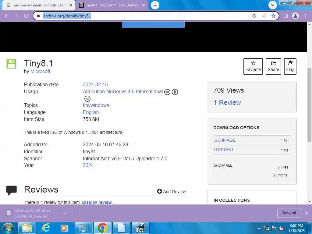The height and width of the screenshot is (234, 312).
Task: Click the CC no-derivatives equals icon
Action: click(87, 99)
